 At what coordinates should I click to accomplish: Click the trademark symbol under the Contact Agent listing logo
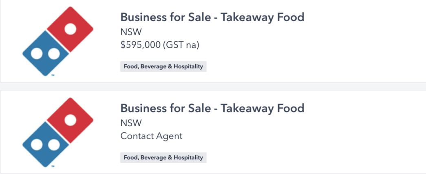(53, 166)
